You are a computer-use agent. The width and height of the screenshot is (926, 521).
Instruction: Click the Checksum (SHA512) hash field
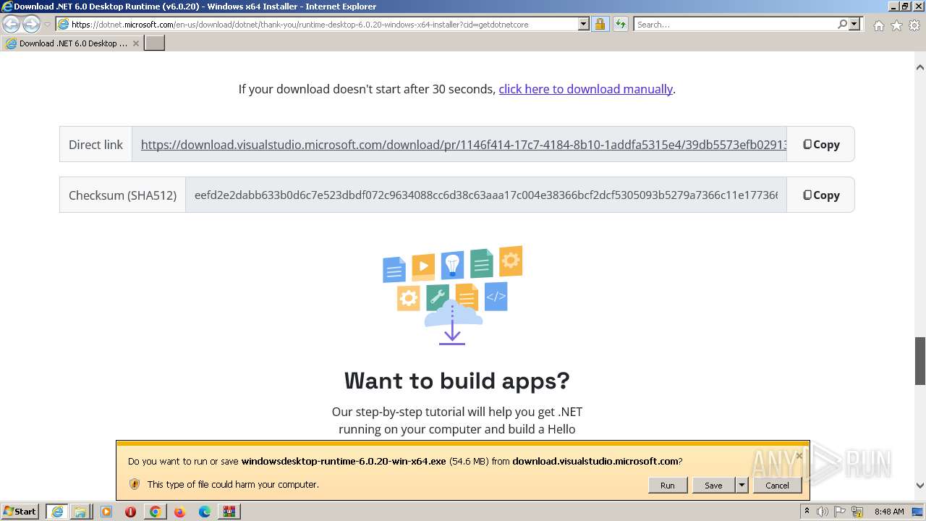click(x=486, y=195)
